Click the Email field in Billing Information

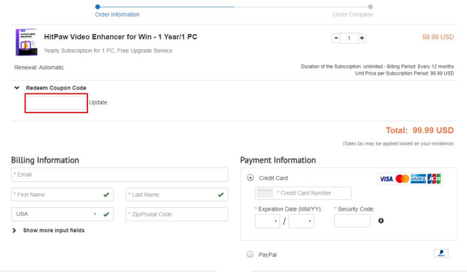click(x=119, y=175)
